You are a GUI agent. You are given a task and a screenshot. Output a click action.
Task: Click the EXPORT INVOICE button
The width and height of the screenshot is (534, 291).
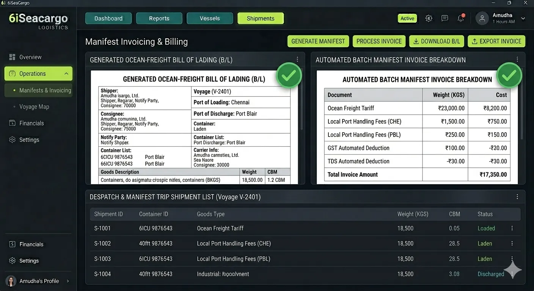[x=496, y=41]
